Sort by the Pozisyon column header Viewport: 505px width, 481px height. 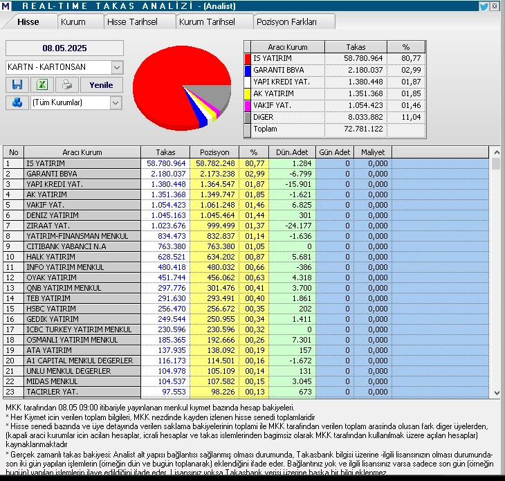214,152
